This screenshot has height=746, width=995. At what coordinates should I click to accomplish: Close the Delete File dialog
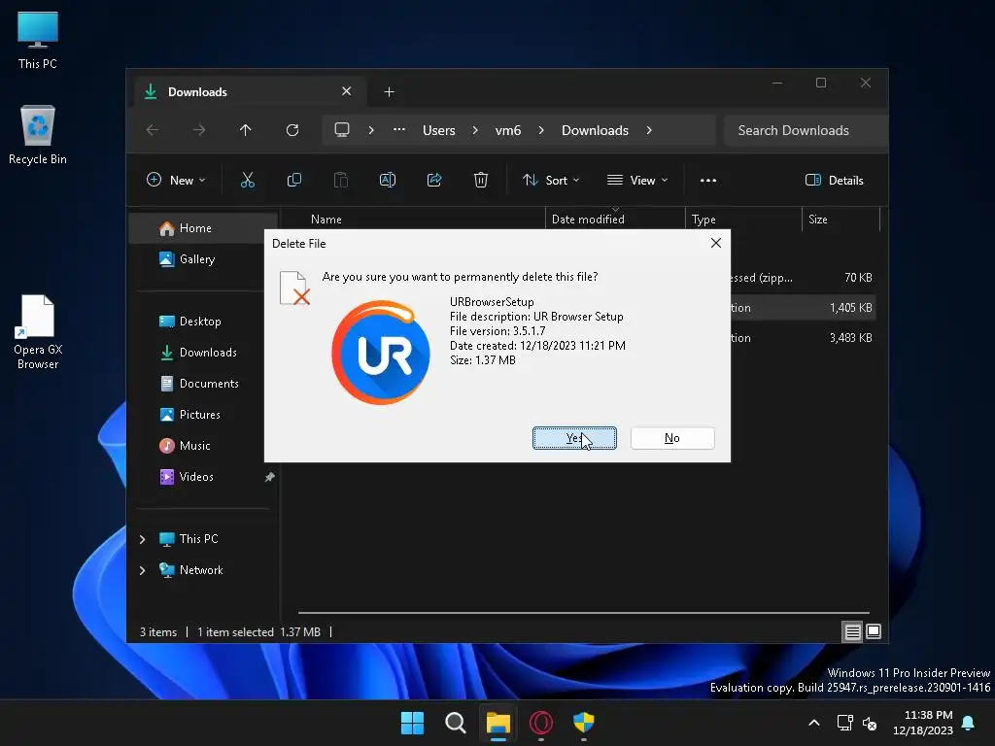click(x=716, y=243)
